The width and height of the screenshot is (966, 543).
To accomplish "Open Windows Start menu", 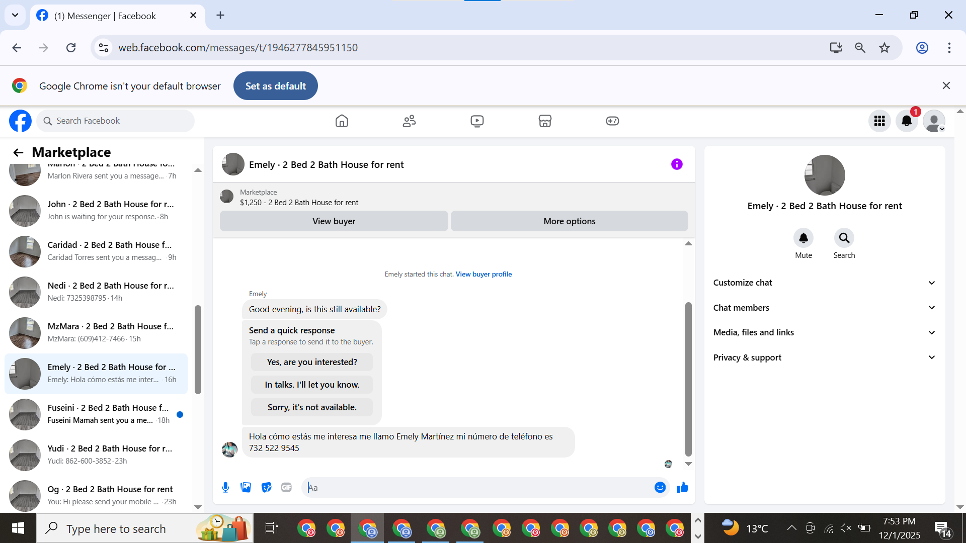I will click(18, 528).
